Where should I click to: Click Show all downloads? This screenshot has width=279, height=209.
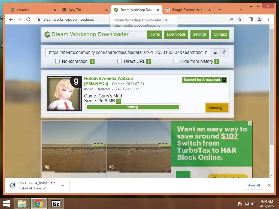point(254,185)
